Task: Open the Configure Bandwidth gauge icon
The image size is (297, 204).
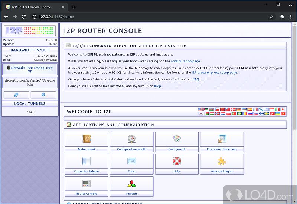Action: (x=132, y=139)
